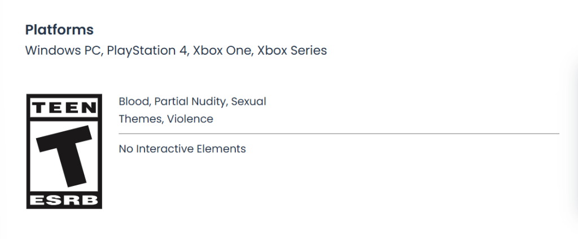Click the ESRB label at the badge bottom
The width and height of the screenshot is (578, 239).
64,201
